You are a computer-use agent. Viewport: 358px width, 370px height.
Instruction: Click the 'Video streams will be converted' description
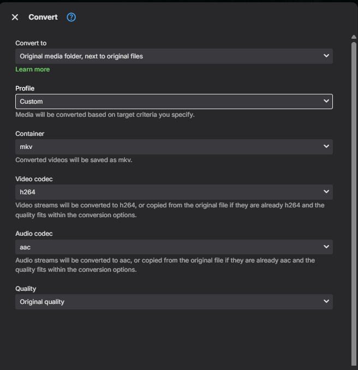(170, 210)
